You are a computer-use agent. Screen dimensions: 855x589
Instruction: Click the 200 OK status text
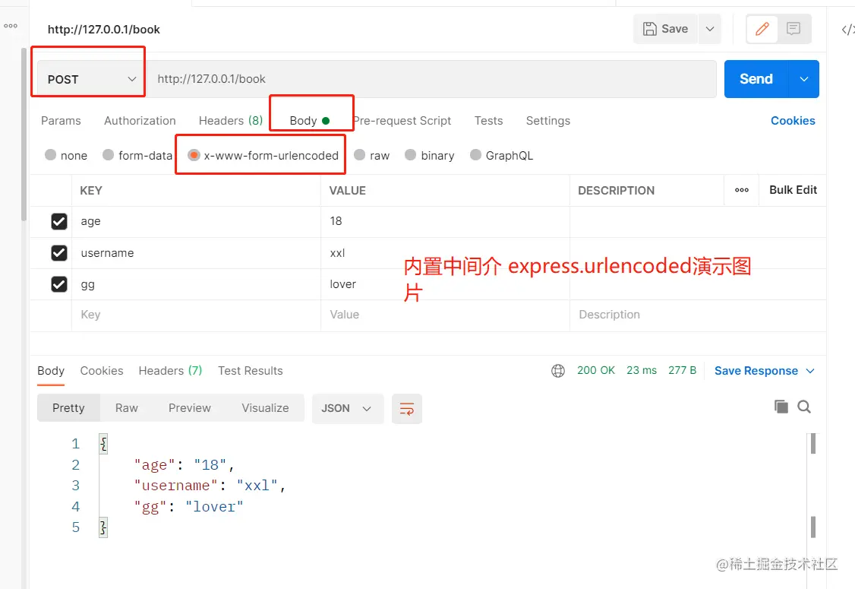596,370
